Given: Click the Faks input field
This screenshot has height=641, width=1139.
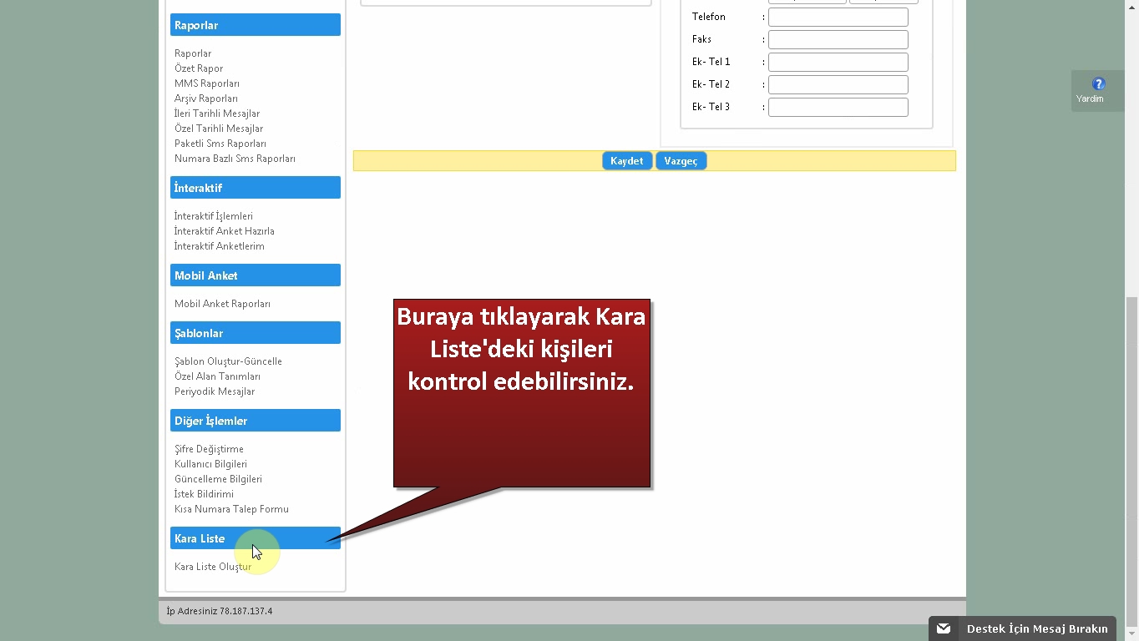Looking at the screenshot, I should coord(838,39).
